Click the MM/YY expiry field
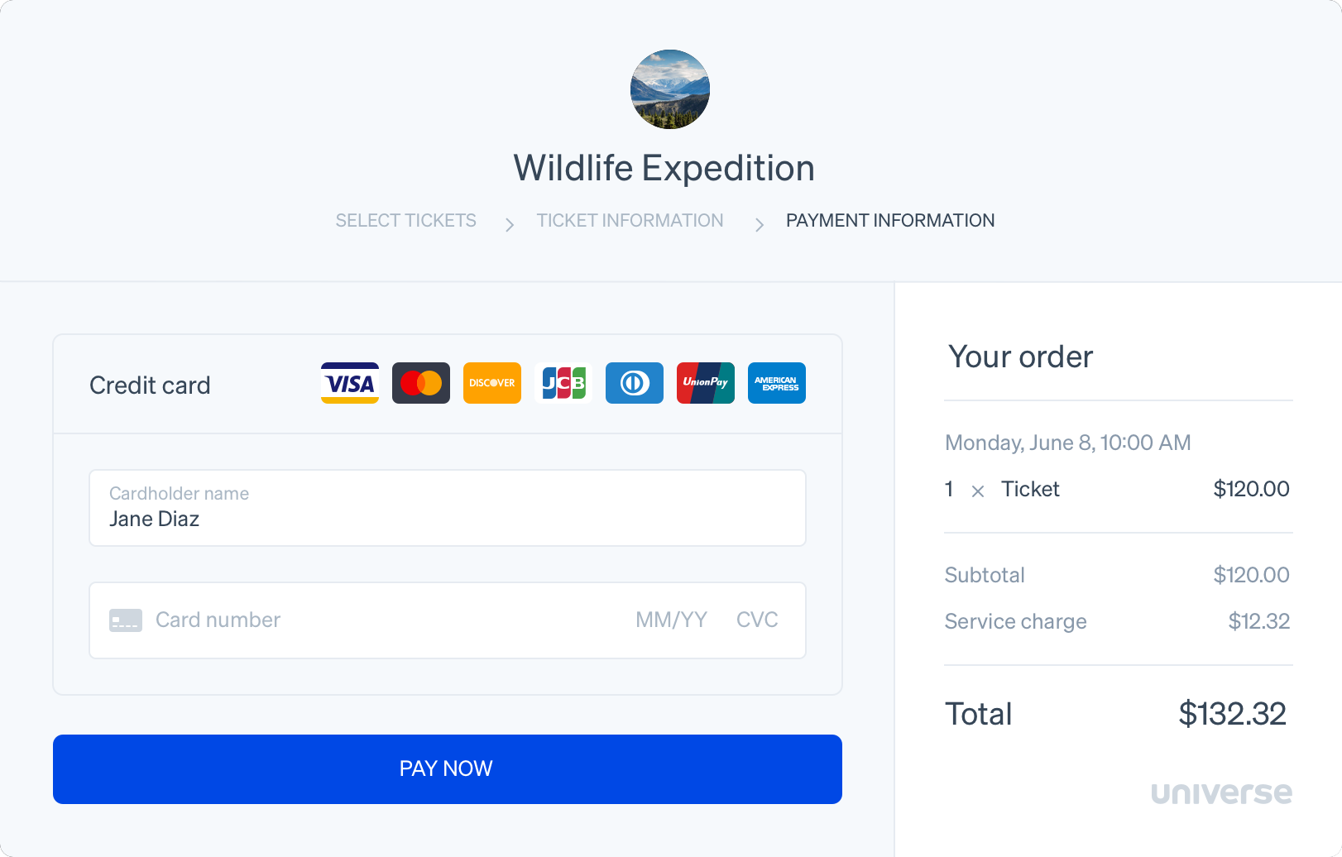 pos(671,620)
